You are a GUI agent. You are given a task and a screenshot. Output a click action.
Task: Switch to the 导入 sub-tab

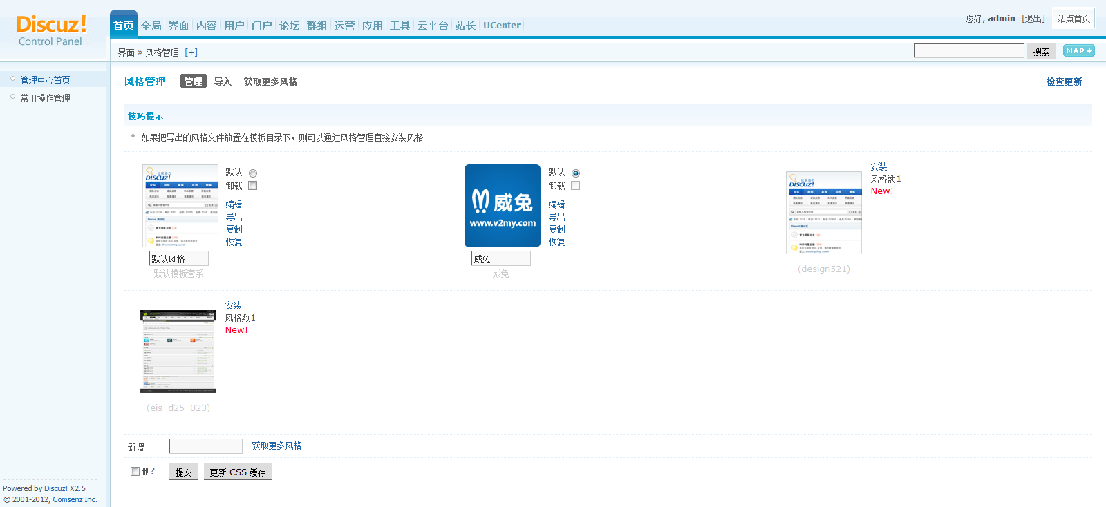pos(223,82)
